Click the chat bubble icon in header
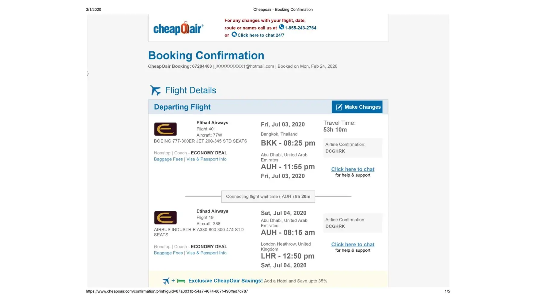Screen dimensions: 536x301 pyautogui.click(x=234, y=35)
